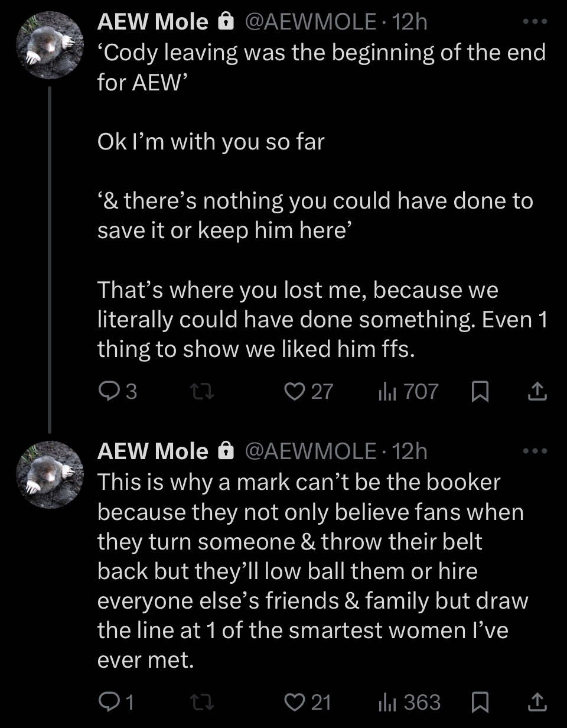The width and height of the screenshot is (567, 728).
Task: View analytics for tweet with 363 views
Action: tap(387, 701)
